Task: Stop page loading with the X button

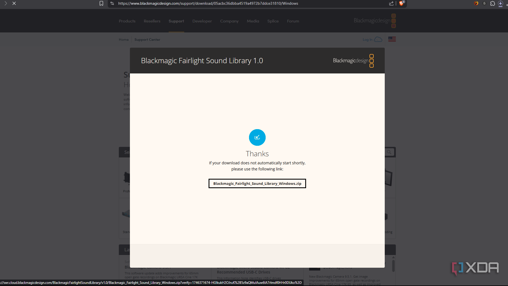Action: pos(14,3)
